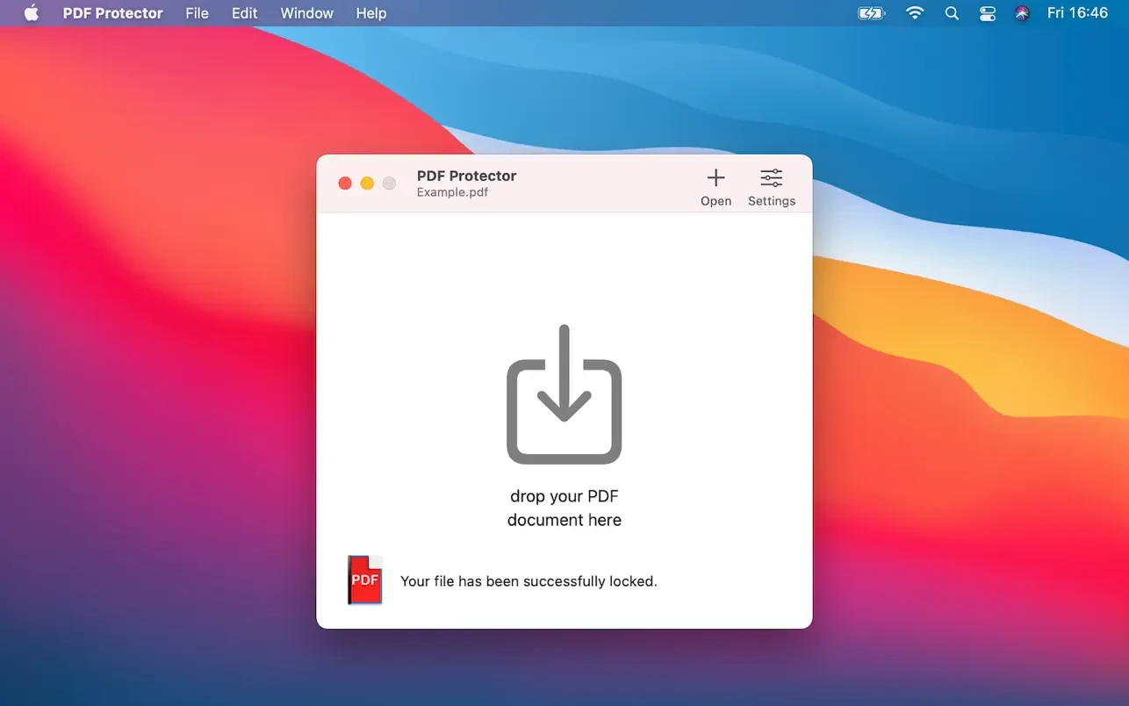The width and height of the screenshot is (1129, 706).
Task: Open the Window menu
Action: click(x=306, y=13)
